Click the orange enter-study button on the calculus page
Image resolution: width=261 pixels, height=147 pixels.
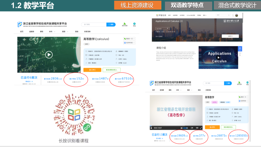[92, 70]
